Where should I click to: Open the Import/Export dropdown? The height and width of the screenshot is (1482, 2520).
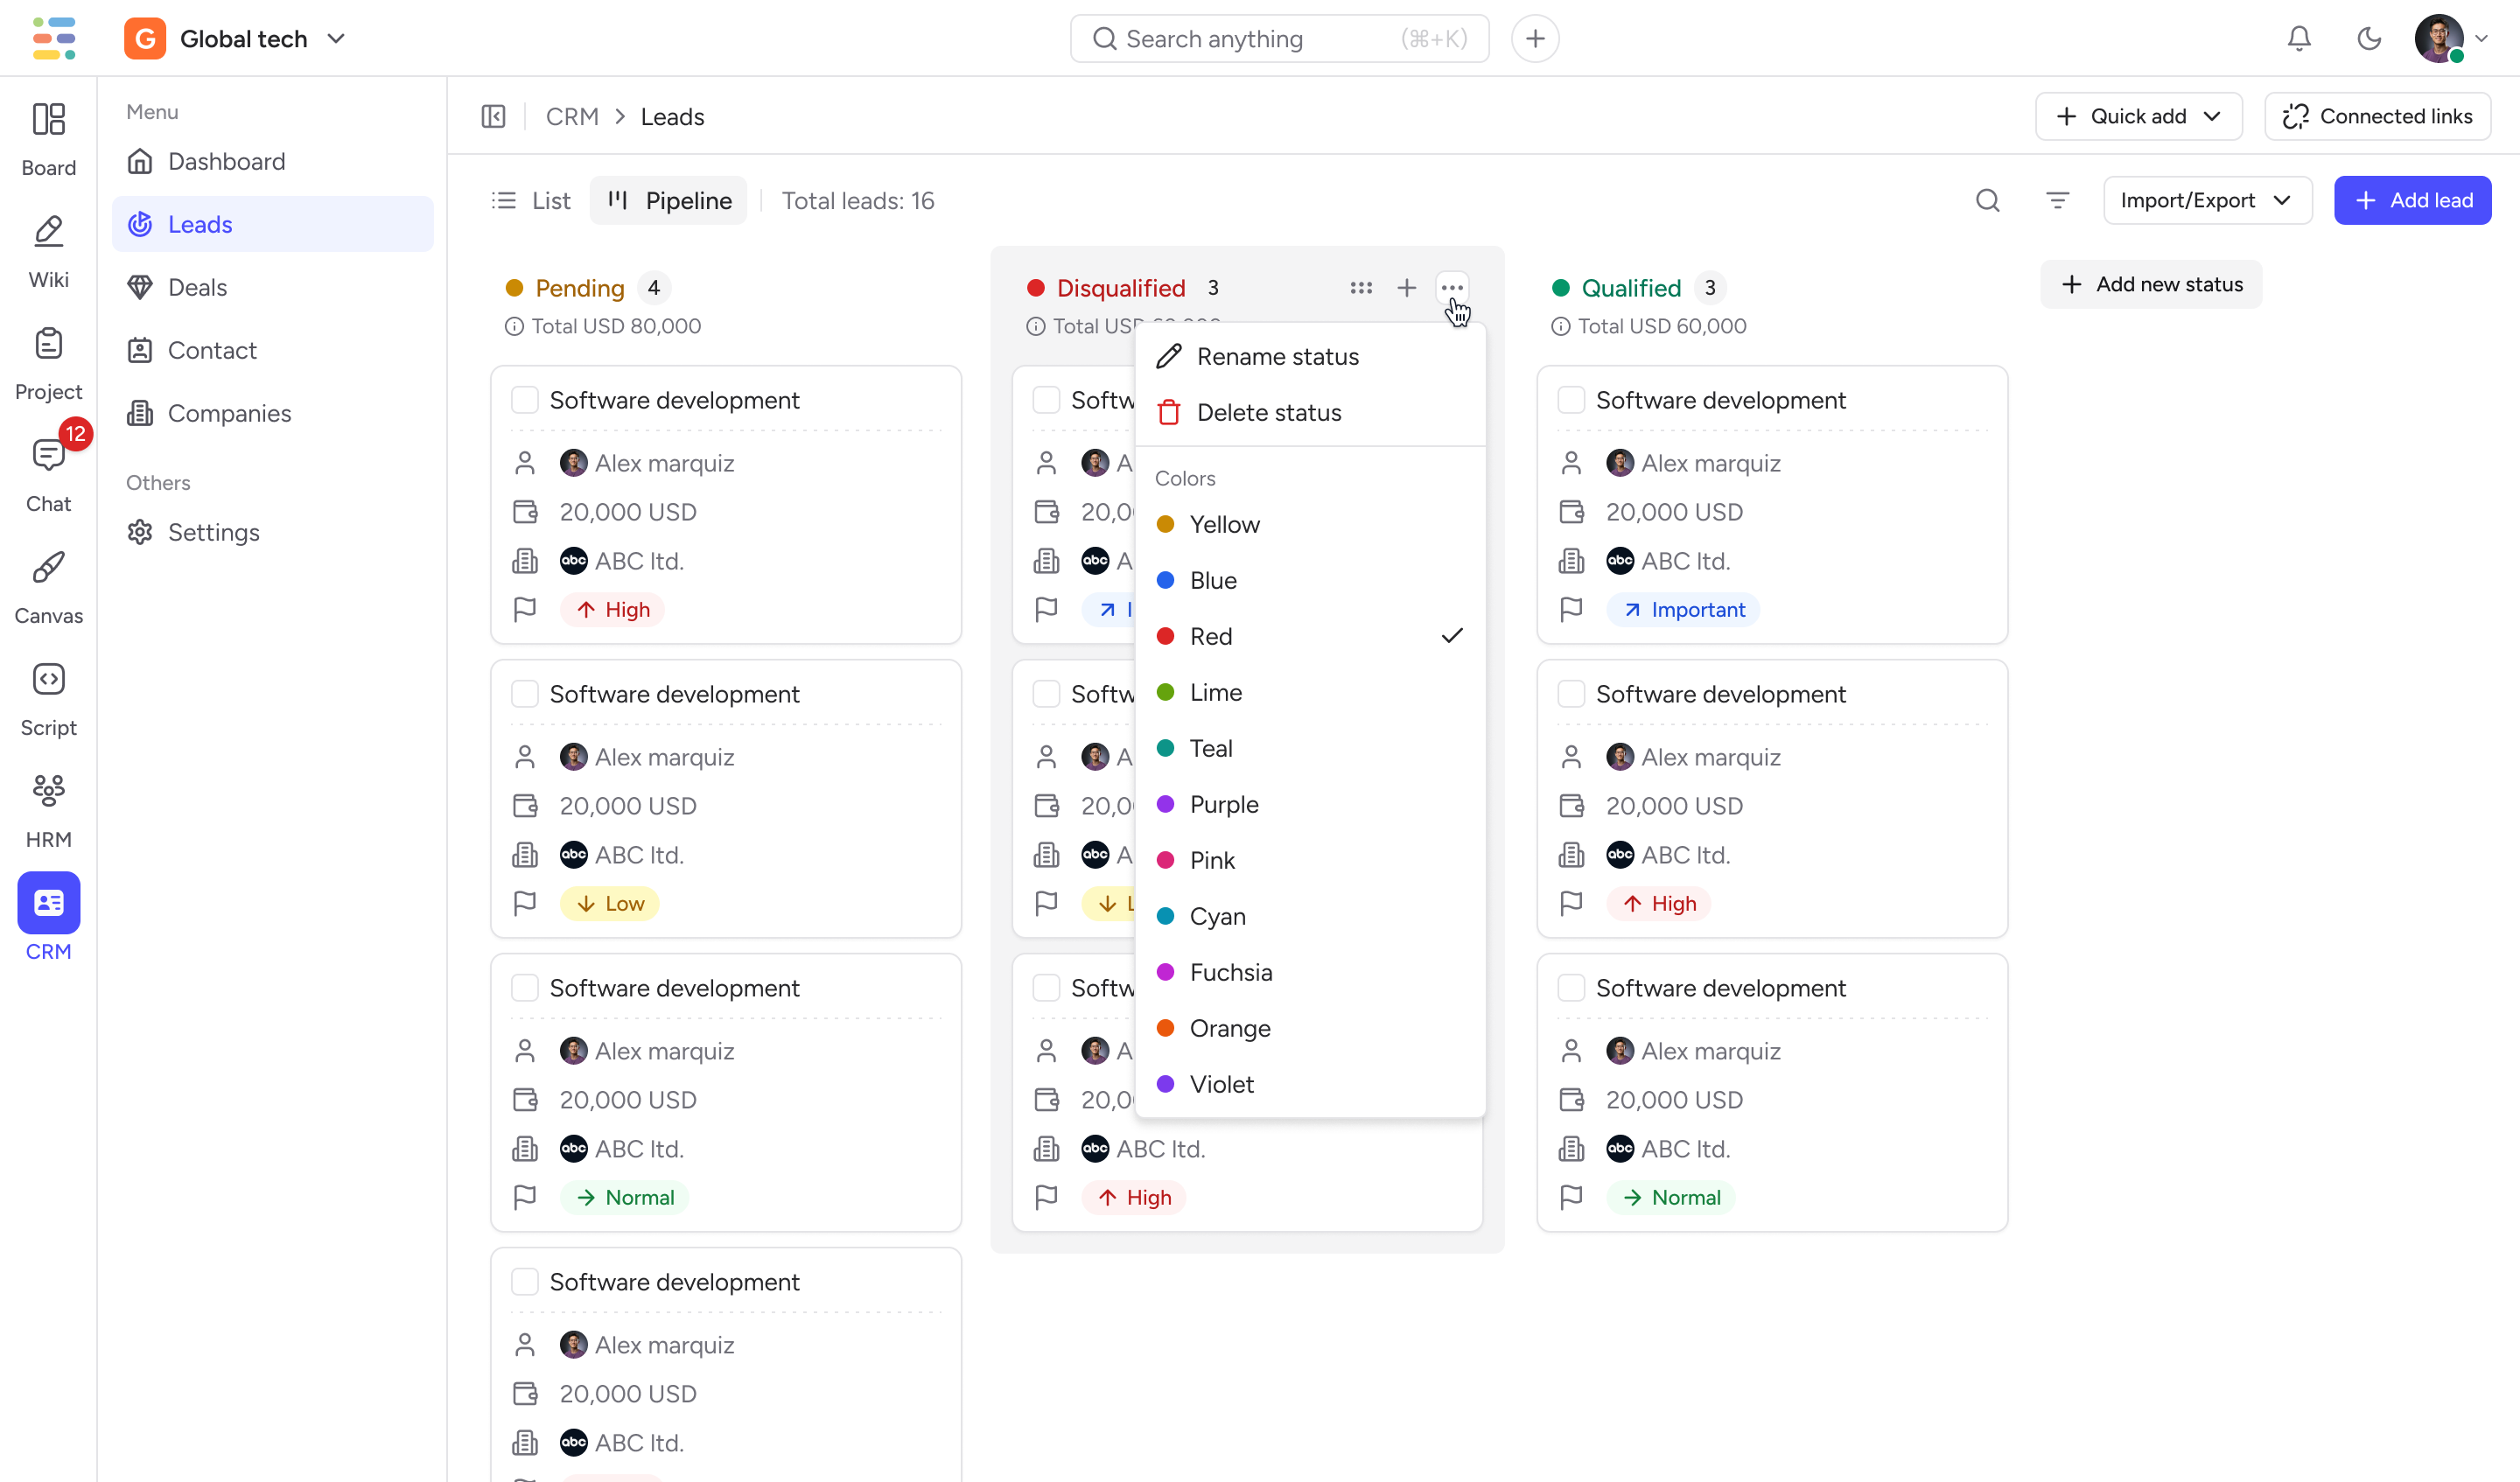tap(2207, 201)
